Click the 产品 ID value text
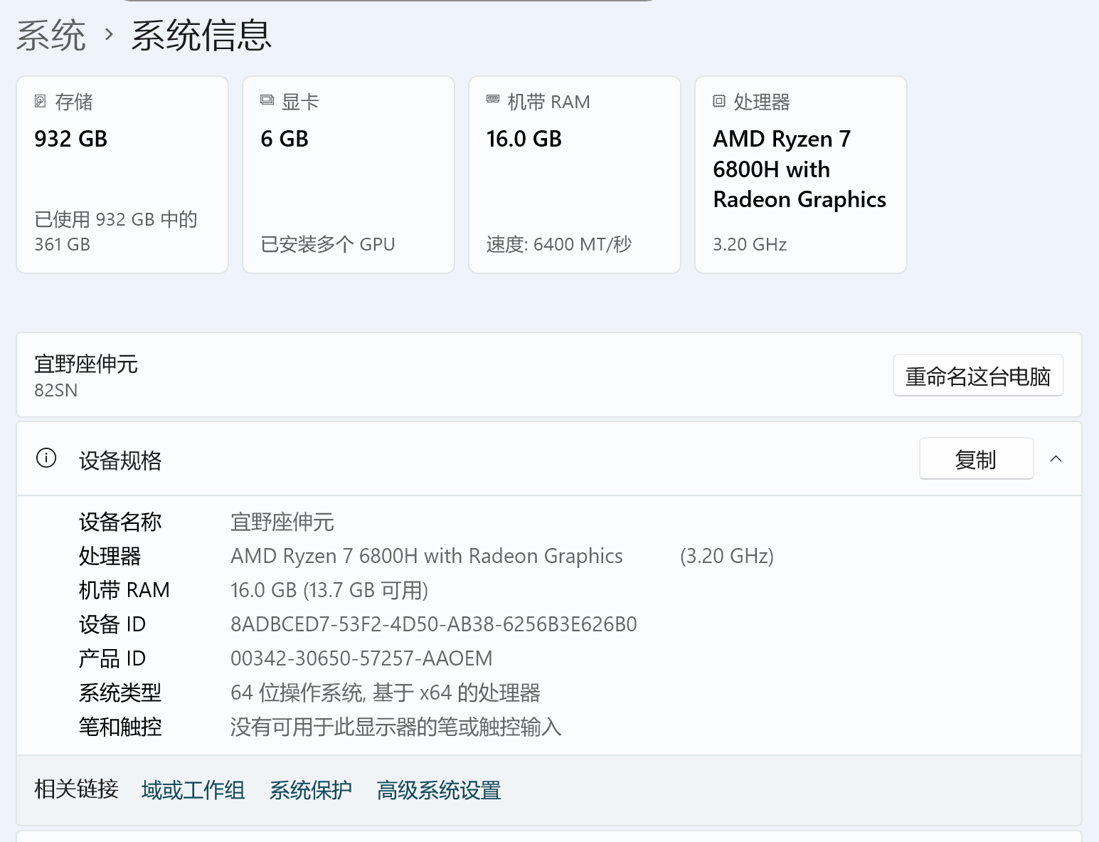 click(x=361, y=658)
